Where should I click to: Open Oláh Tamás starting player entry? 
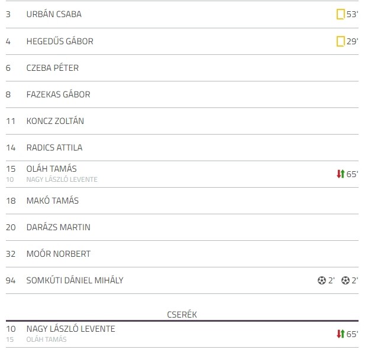click(x=51, y=169)
